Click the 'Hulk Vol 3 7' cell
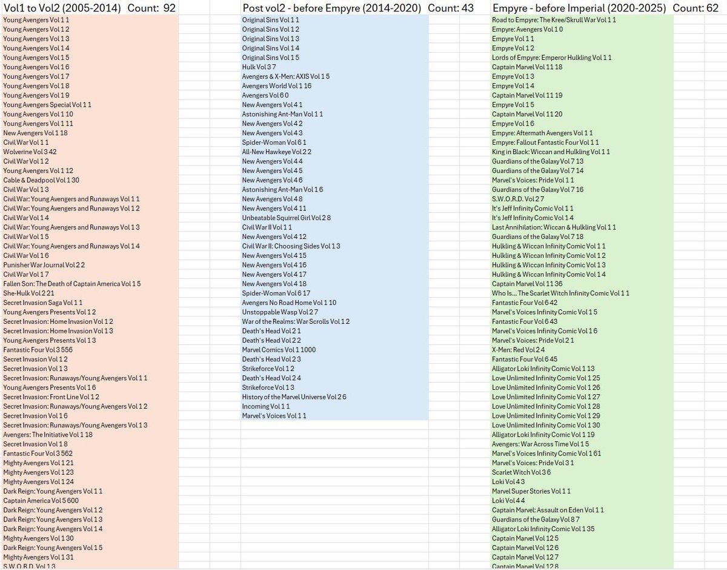727x570 pixels. point(259,67)
